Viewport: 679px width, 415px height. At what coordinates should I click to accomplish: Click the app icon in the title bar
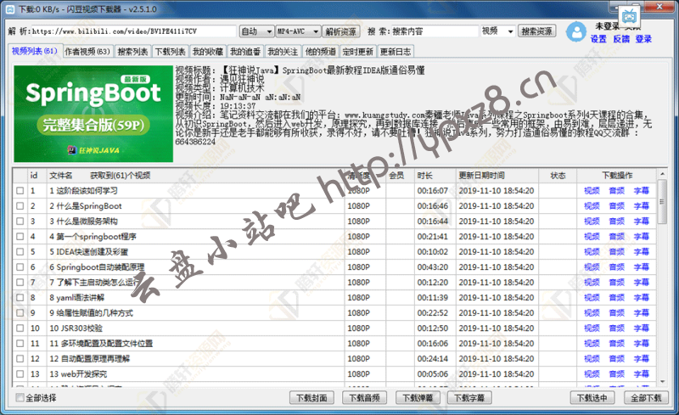click(x=9, y=9)
